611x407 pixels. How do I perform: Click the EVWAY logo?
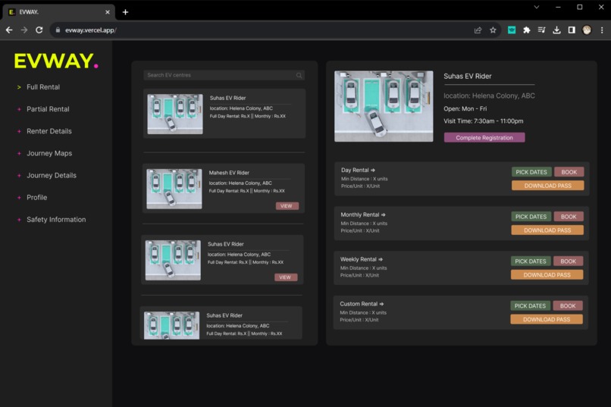tap(56, 61)
